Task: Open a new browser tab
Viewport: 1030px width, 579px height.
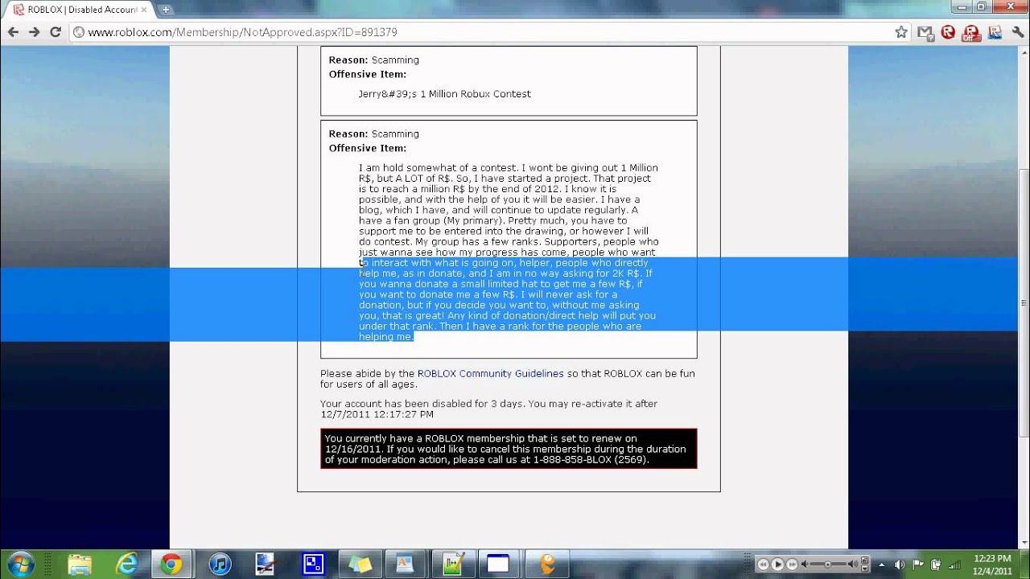Action: 166,10
